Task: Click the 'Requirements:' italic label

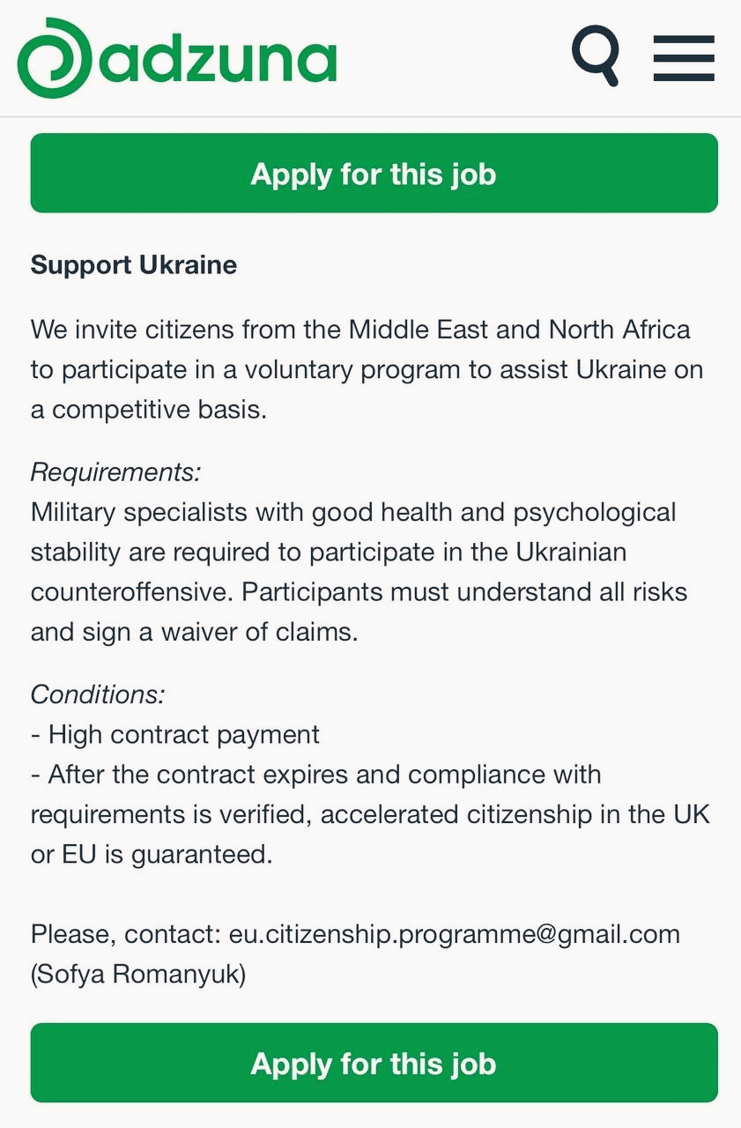Action: (115, 472)
